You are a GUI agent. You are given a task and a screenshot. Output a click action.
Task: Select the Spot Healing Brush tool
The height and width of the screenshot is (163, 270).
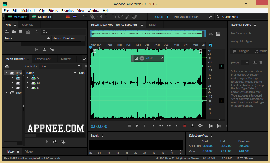pyautogui.click(x=135, y=16)
